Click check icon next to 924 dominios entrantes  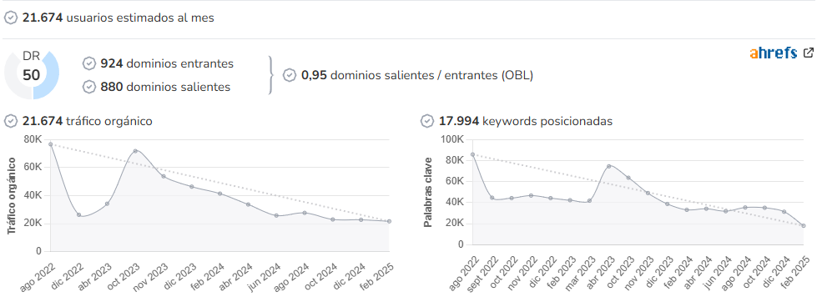pyautogui.click(x=89, y=63)
